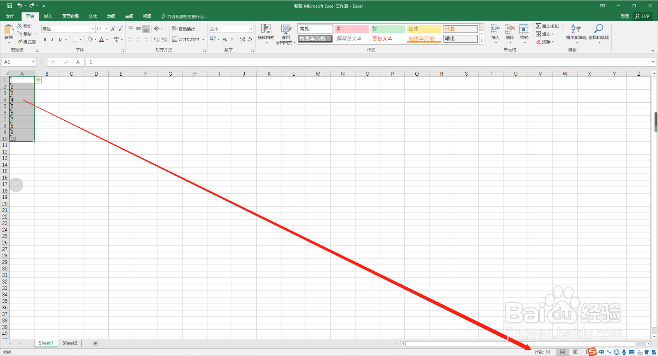658x356 pixels.
Task: Open the 插入 ribbon tab
Action: click(x=48, y=17)
